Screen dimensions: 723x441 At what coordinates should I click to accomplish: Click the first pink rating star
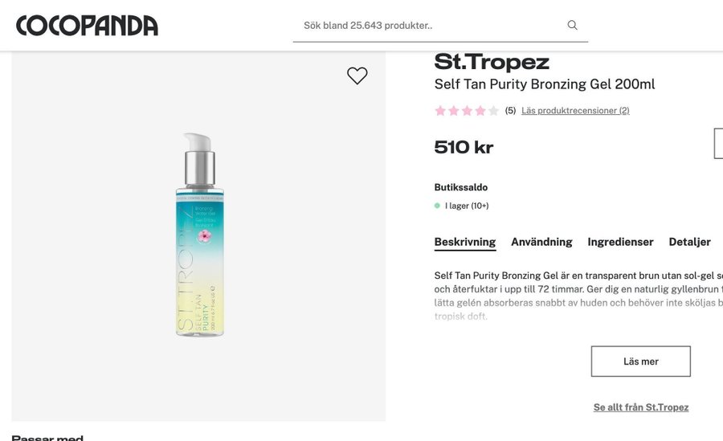pyautogui.click(x=440, y=111)
